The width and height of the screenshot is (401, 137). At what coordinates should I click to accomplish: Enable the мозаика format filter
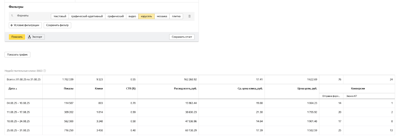coord(162,16)
